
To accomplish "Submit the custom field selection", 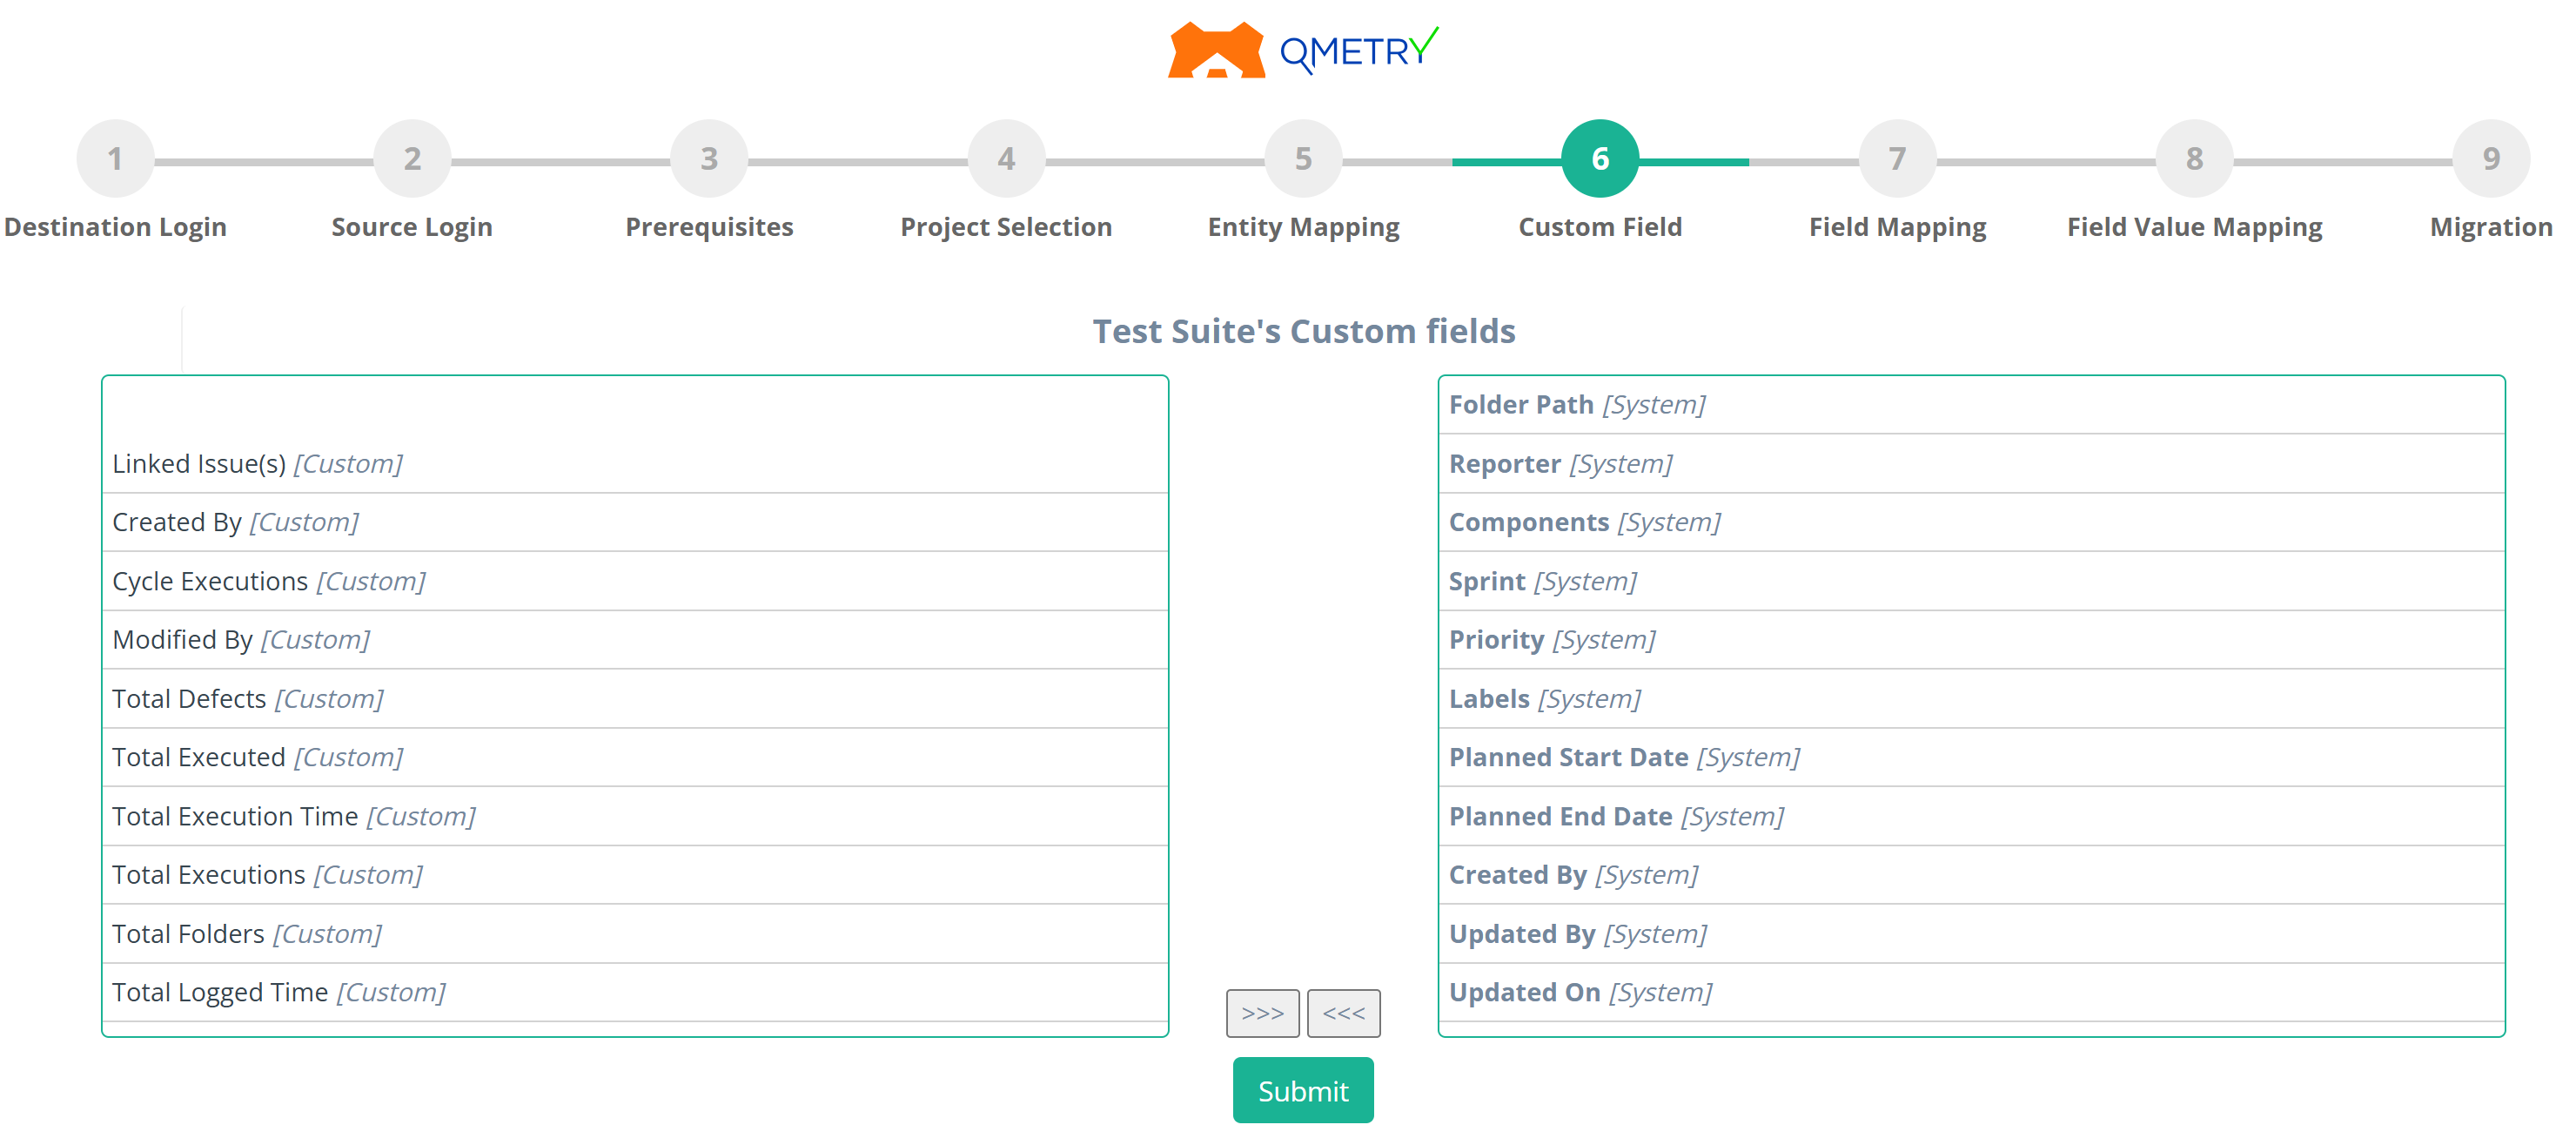I will pyautogui.click(x=1303, y=1090).
